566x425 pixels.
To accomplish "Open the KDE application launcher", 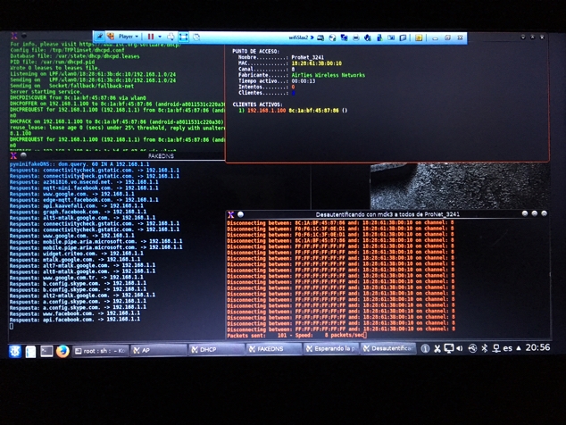I will pyautogui.click(x=15, y=351).
